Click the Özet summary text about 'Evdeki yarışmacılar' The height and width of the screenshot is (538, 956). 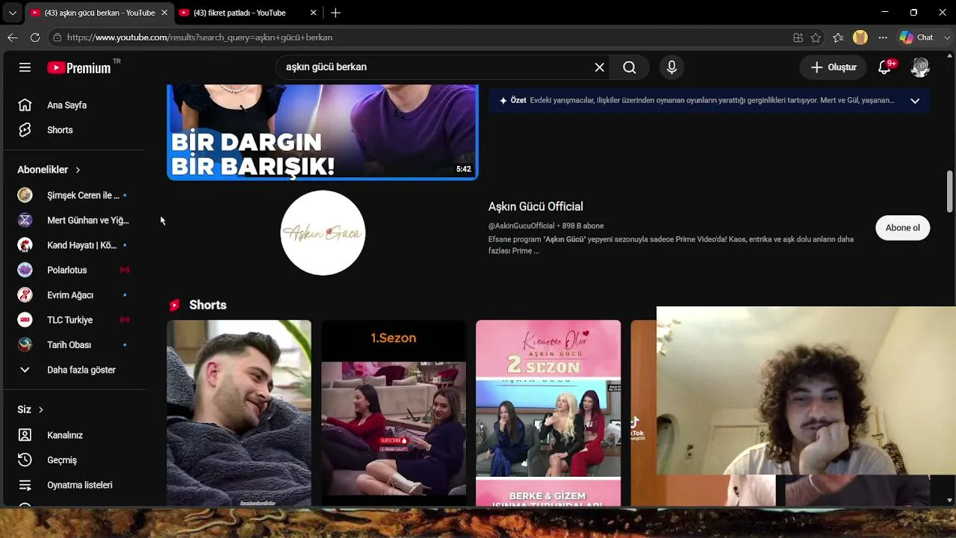pyautogui.click(x=712, y=100)
